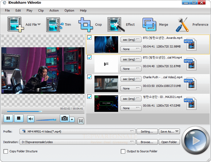Click the Setting... button

(x=147, y=132)
